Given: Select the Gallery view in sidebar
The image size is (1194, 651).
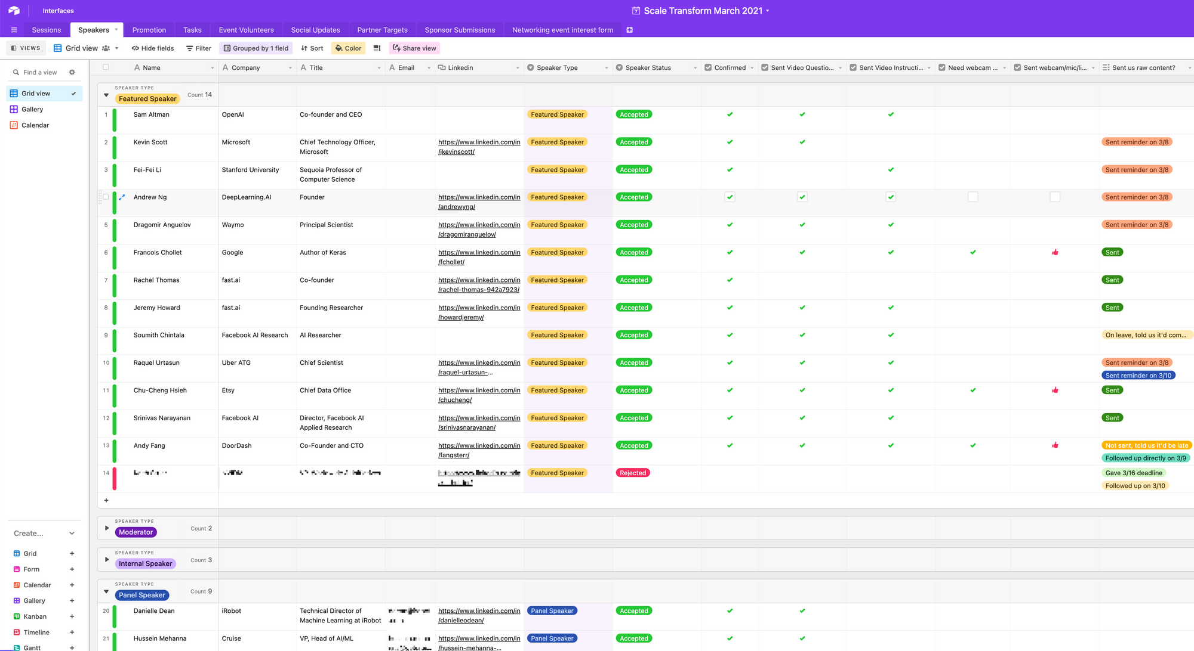Looking at the screenshot, I should click(x=44, y=109).
